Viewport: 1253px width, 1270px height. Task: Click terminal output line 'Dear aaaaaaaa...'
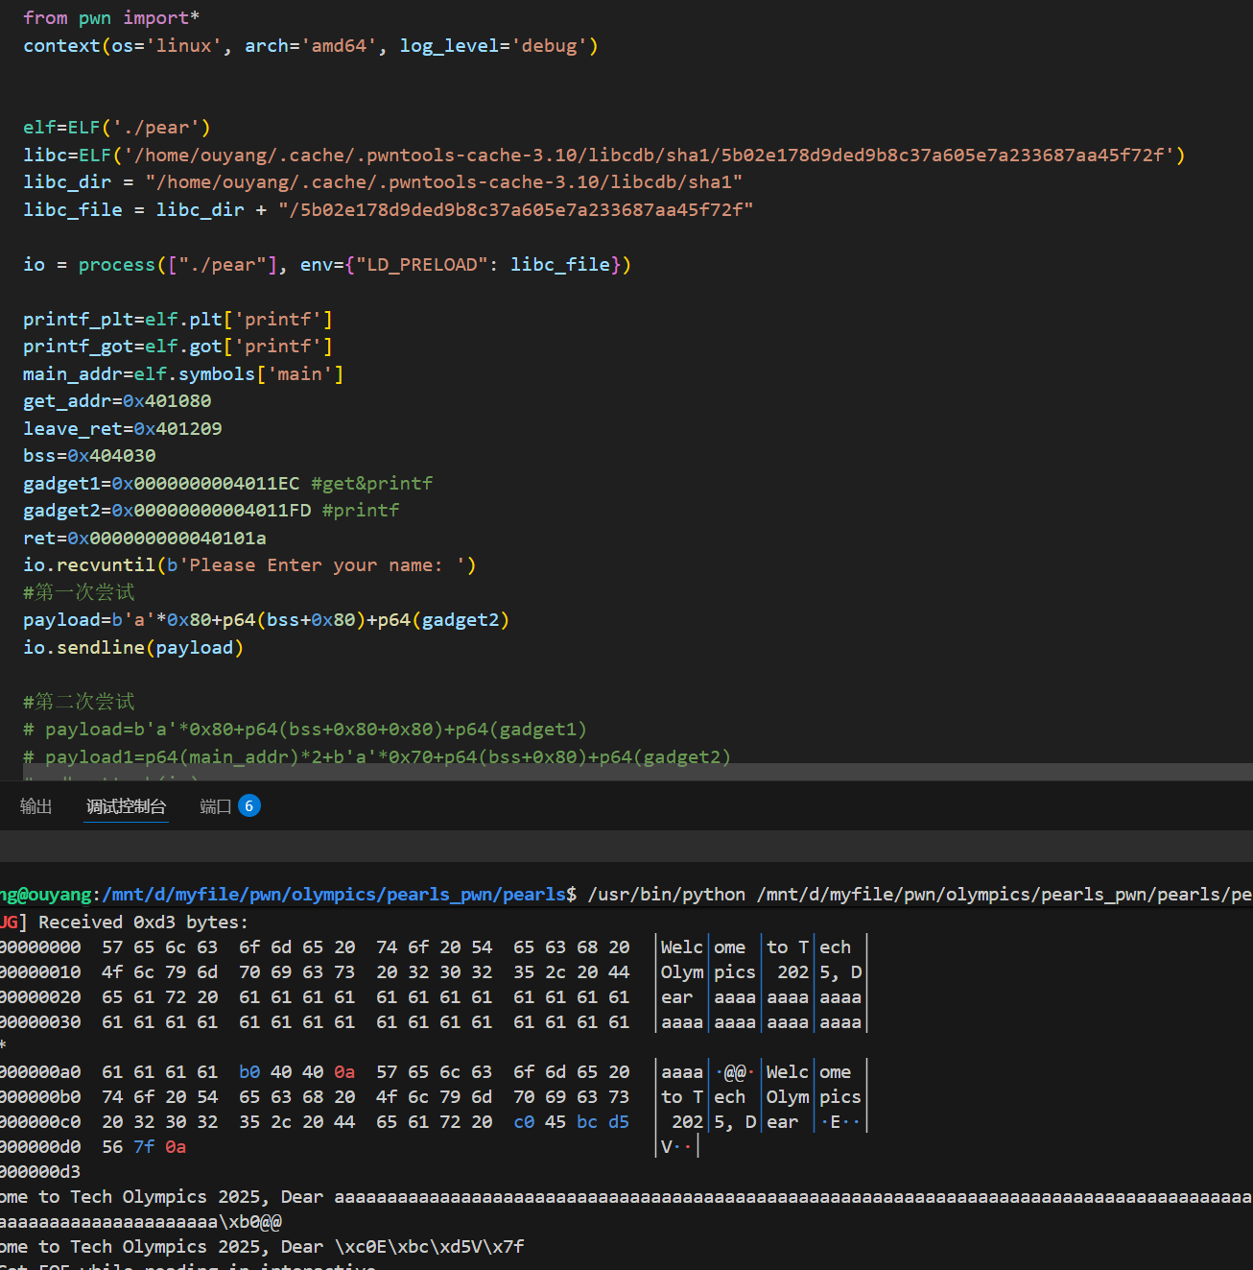pos(626,1197)
